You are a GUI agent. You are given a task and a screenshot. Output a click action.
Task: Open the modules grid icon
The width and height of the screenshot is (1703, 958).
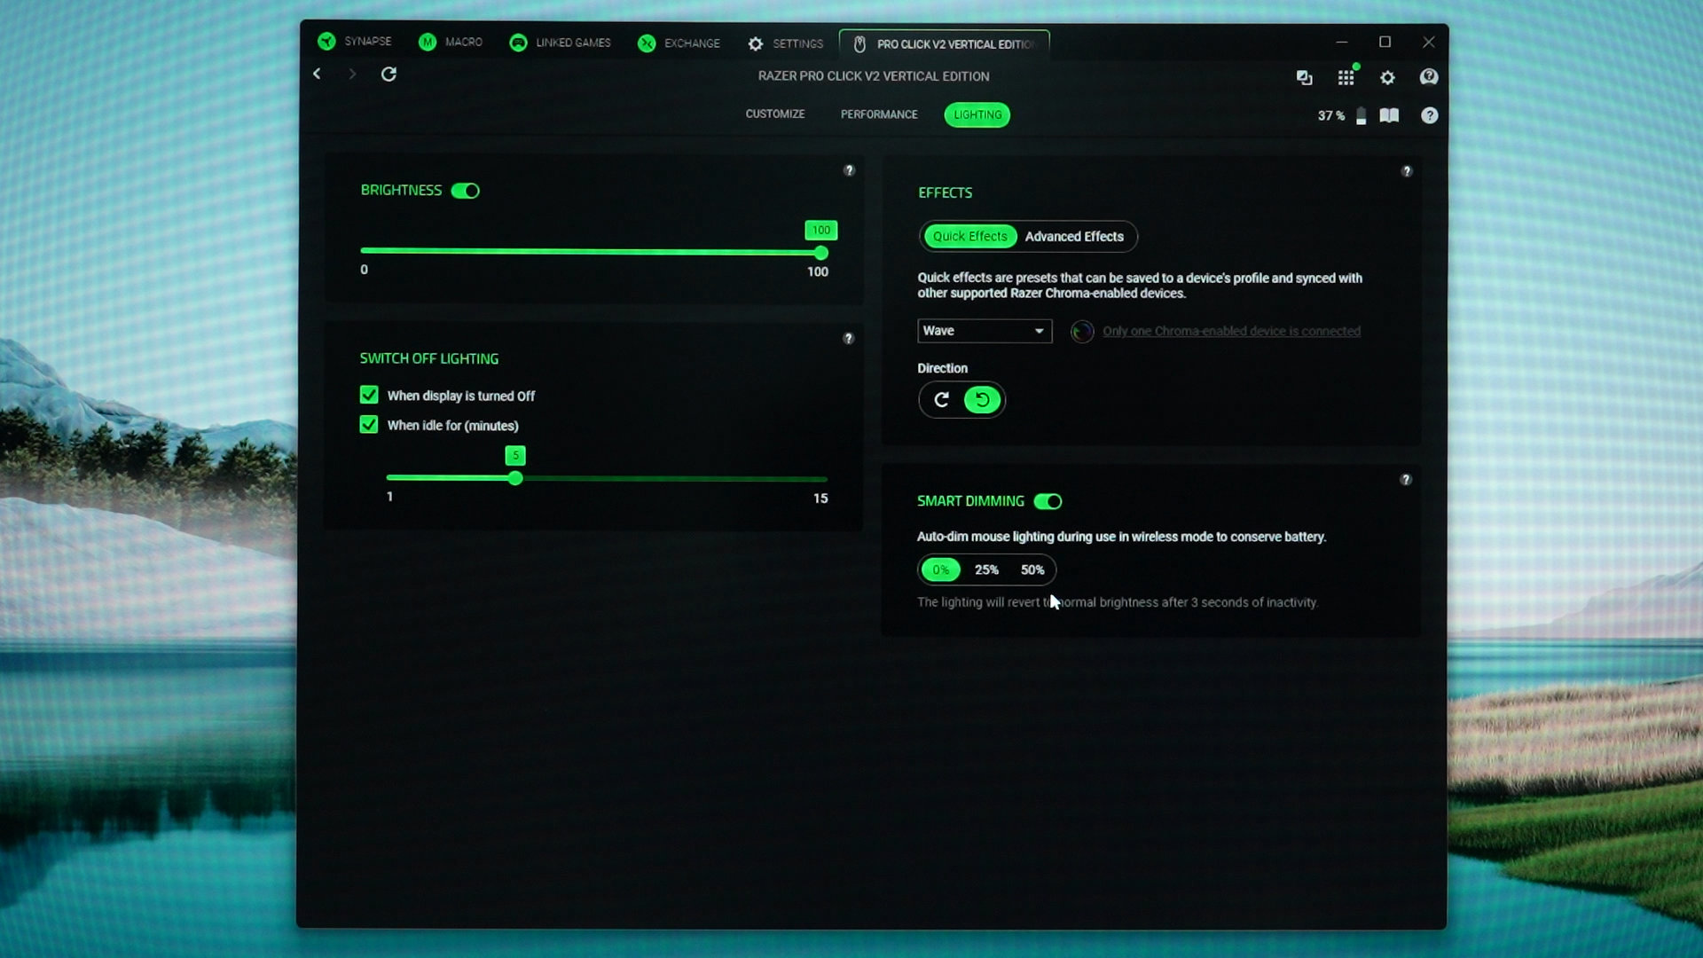[1346, 78]
